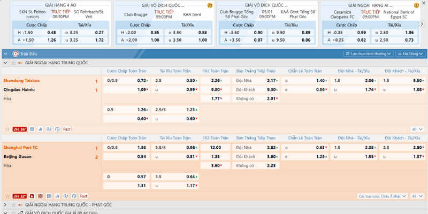The width and height of the screenshot is (428, 214).
Task: Click coin icon on Club Brugge card
Action: pos(209,5)
